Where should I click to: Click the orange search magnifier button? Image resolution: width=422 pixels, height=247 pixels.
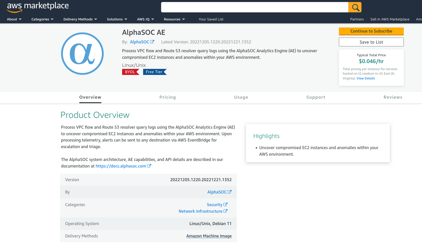point(355,7)
